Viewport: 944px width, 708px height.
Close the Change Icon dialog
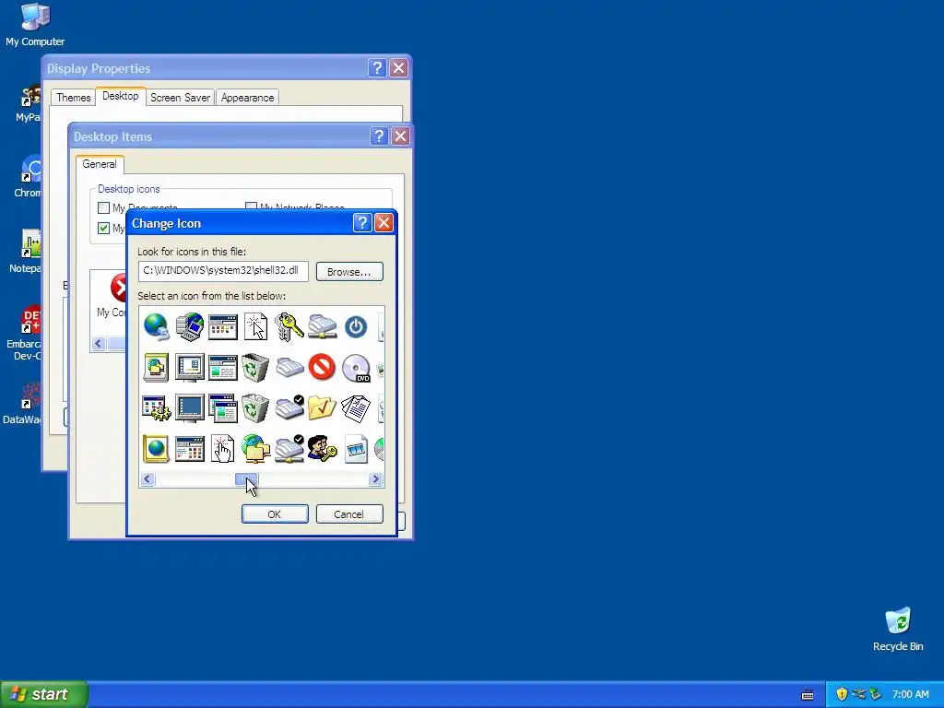(383, 223)
